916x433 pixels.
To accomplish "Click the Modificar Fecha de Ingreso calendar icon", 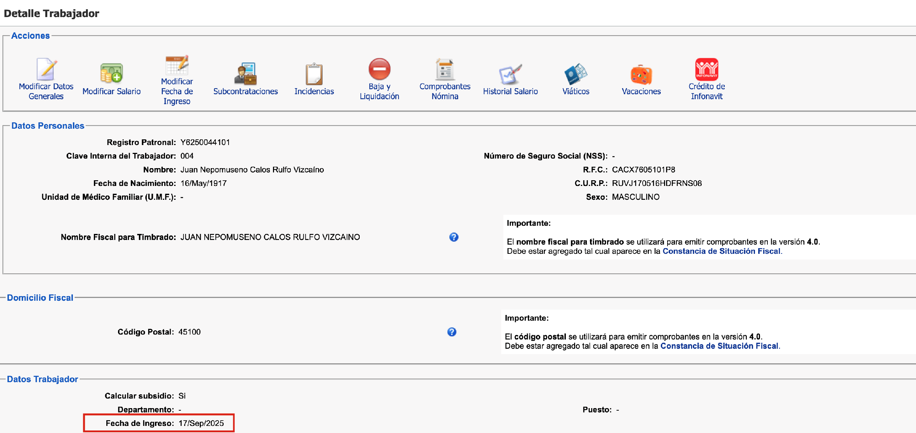I will point(177,65).
